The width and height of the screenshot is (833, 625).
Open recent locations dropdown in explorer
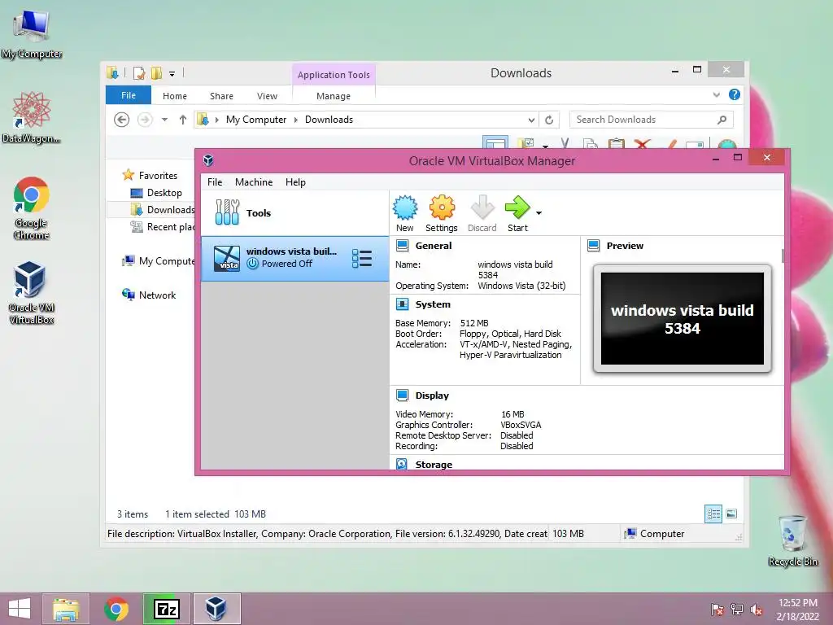(x=164, y=120)
